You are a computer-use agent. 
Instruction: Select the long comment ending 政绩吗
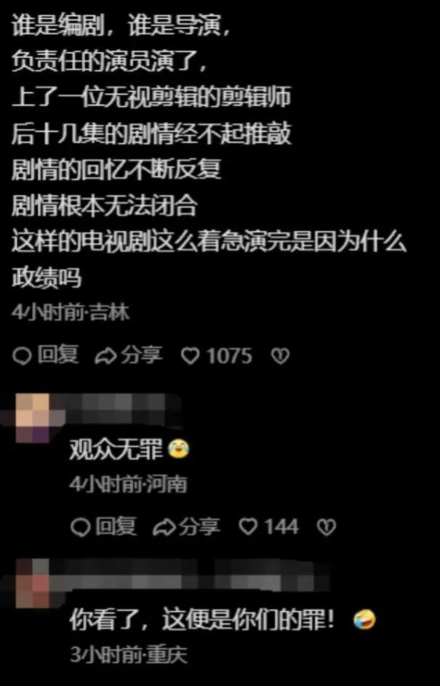[x=209, y=151]
